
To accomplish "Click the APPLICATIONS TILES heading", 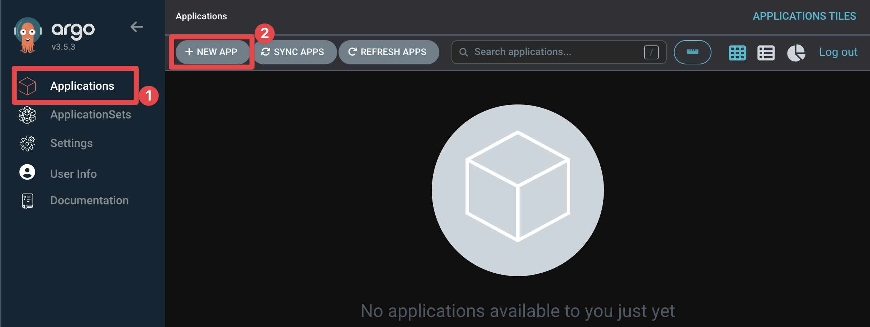I will pos(804,16).
